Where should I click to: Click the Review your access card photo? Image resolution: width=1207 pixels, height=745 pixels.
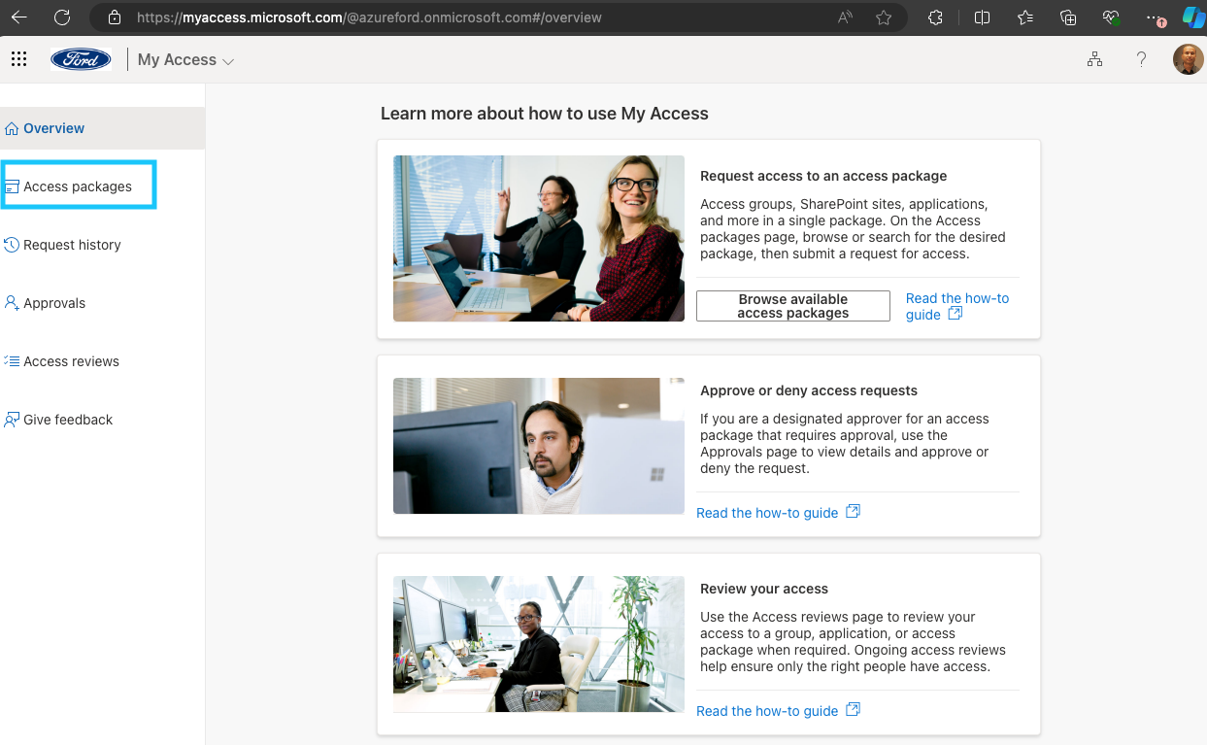click(x=539, y=645)
